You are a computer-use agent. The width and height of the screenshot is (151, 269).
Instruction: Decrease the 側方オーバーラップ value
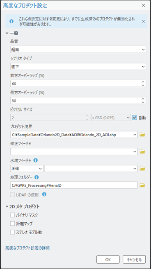point(143,102)
